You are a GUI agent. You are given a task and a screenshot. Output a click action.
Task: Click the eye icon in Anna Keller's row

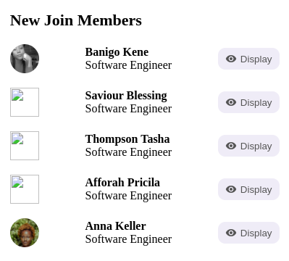[x=231, y=233]
